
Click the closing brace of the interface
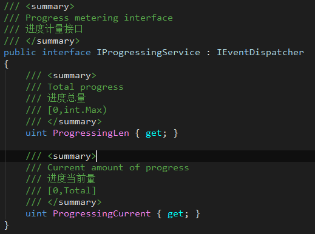[6, 226]
